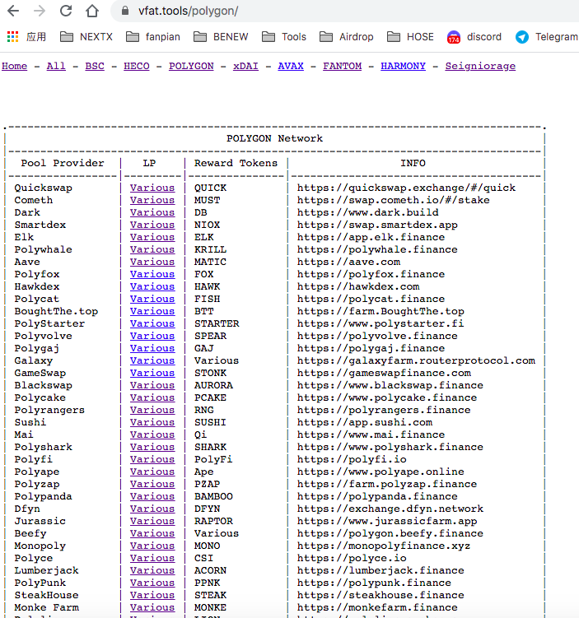Viewport: 579px width, 618px height.
Task: Click the Pool Provider column header
Action: tap(63, 163)
